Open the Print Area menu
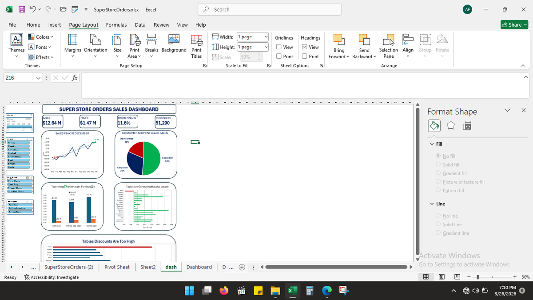The width and height of the screenshot is (533, 300). [134, 47]
